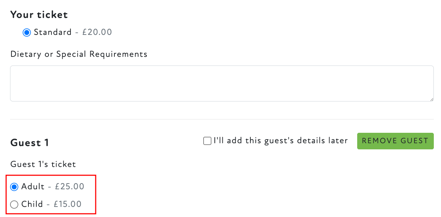Focus the Dietary or Special Requirements text box
Screen dimensions: 441x217
pos(222,83)
